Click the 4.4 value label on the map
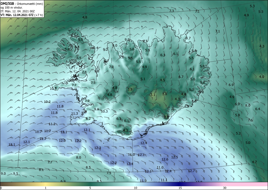 (184, 94)
